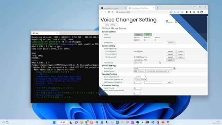Reload the localhost page in Chrome

[x=109, y=12]
